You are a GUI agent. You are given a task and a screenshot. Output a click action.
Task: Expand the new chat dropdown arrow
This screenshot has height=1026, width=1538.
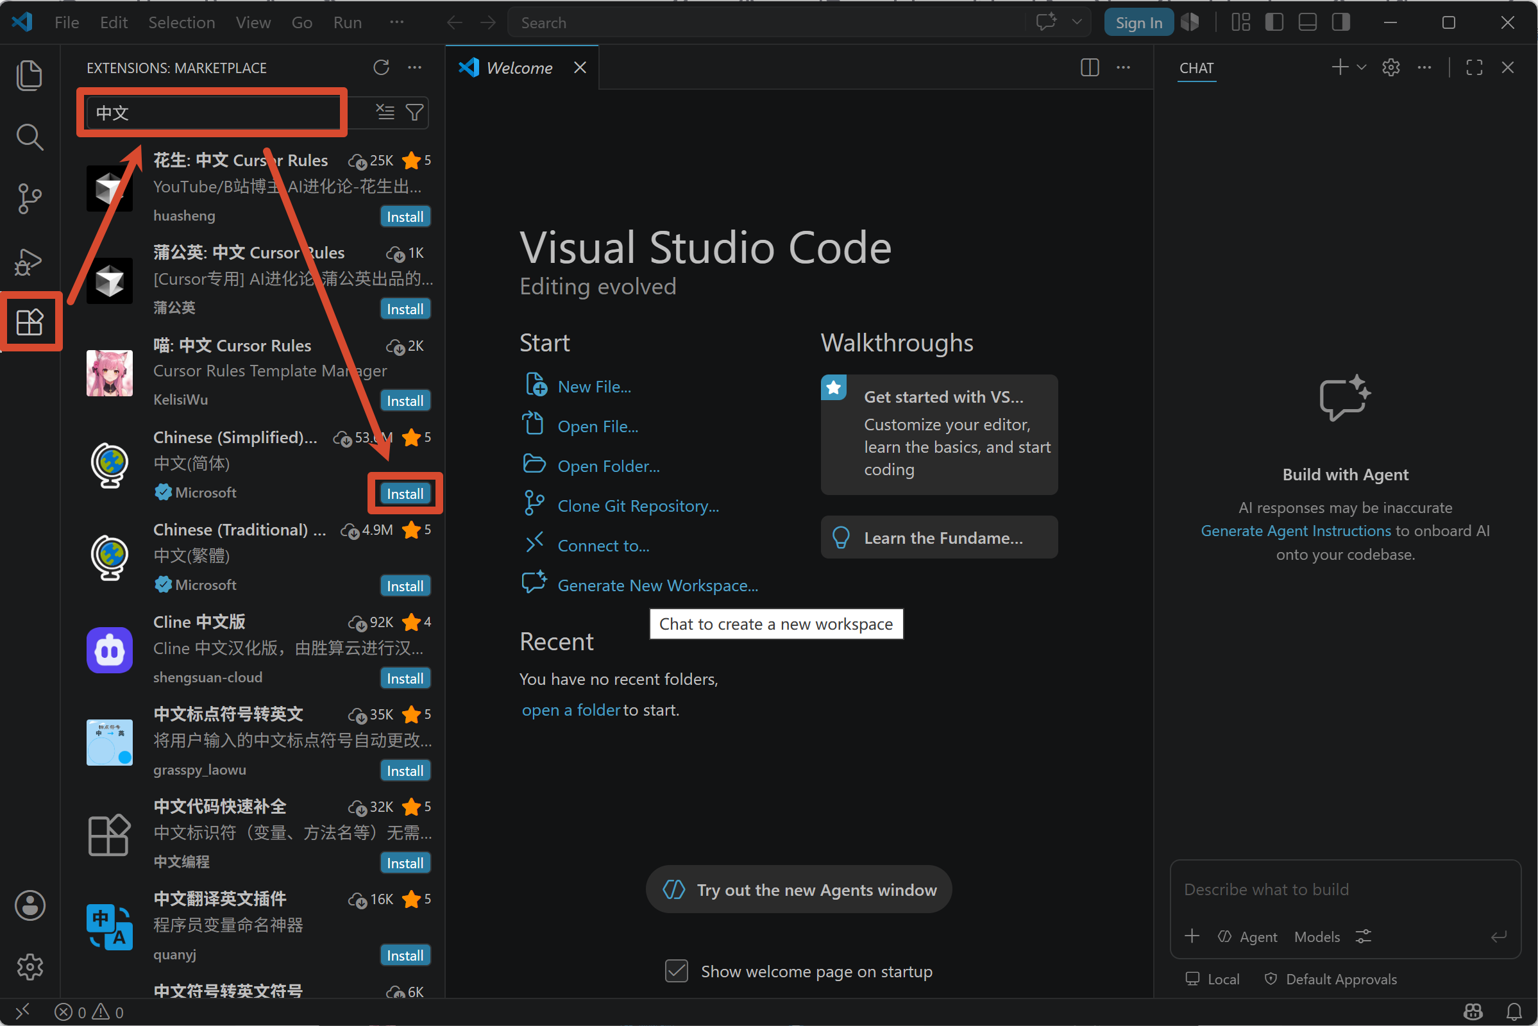1362,67
